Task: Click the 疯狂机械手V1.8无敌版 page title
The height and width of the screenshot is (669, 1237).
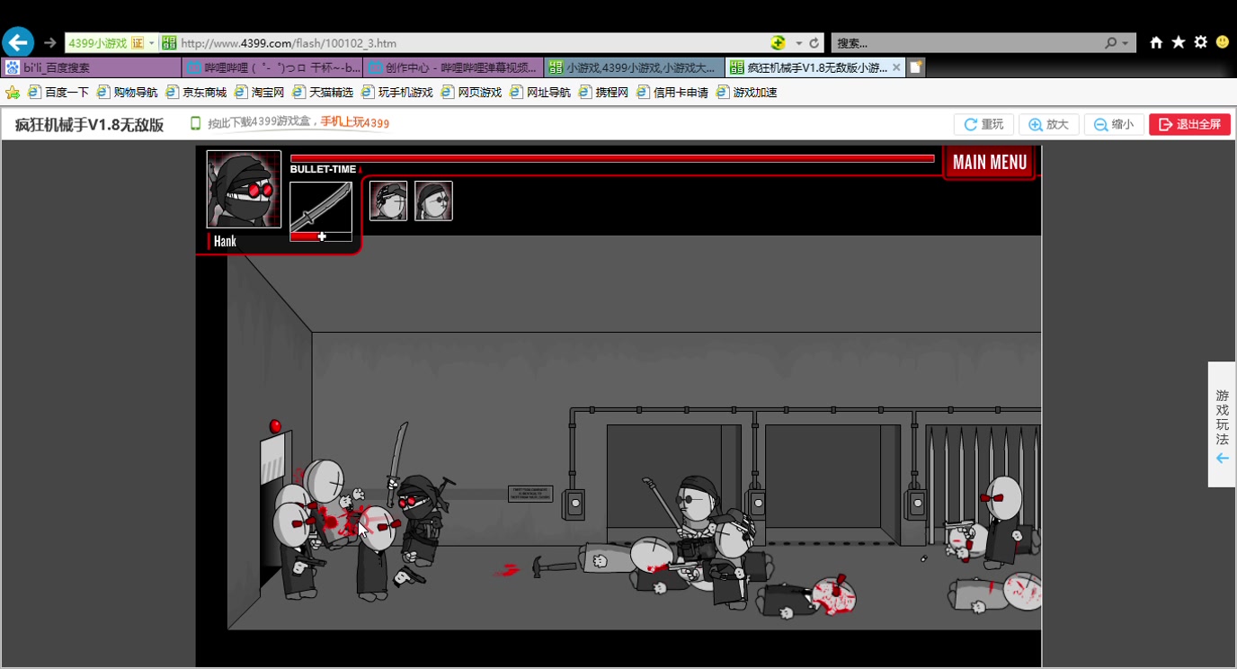Action: click(89, 125)
